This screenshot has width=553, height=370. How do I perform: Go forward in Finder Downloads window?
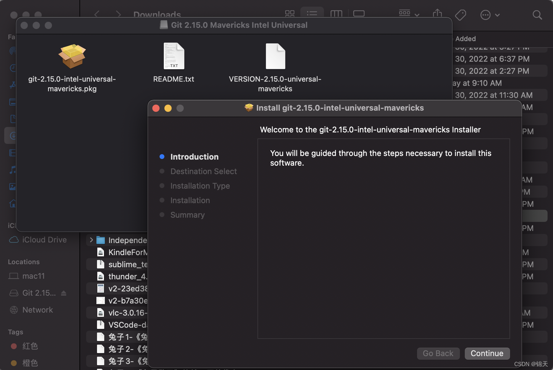pos(118,14)
